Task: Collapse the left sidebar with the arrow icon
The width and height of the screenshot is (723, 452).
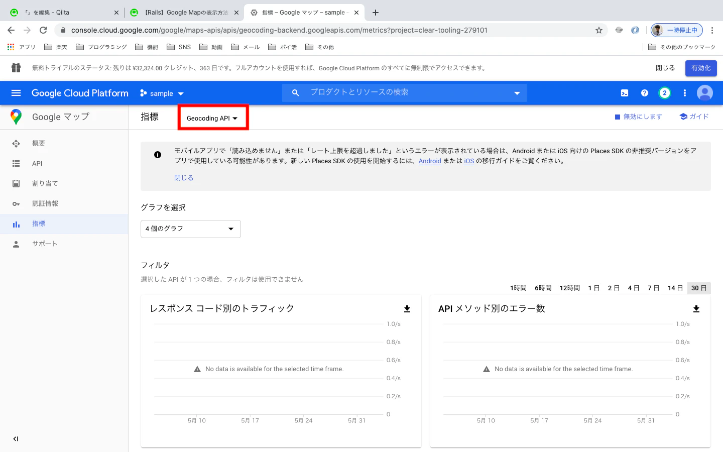Action: 16,439
